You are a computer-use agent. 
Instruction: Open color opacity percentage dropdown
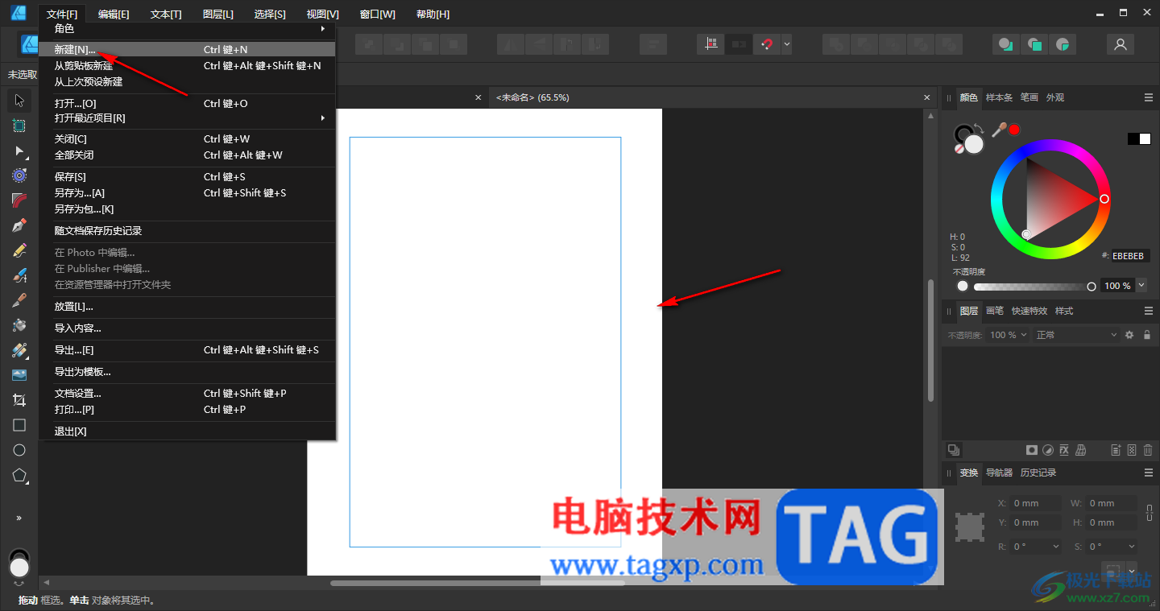[x=1141, y=286]
